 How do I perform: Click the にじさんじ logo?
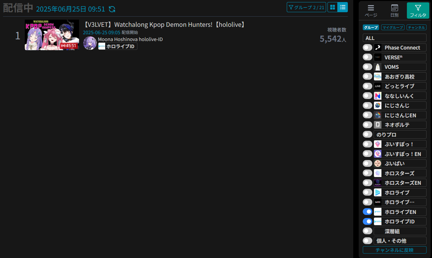[x=378, y=105]
